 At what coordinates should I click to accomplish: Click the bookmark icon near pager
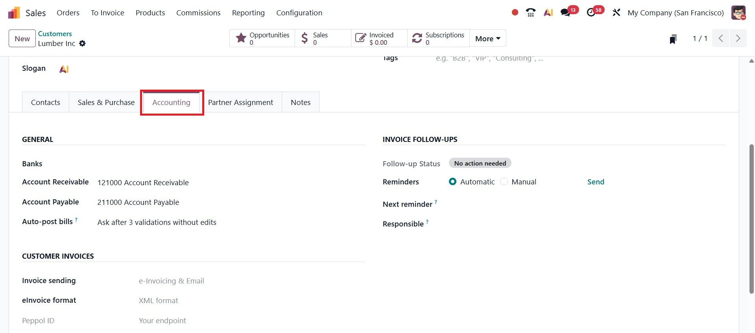point(673,39)
